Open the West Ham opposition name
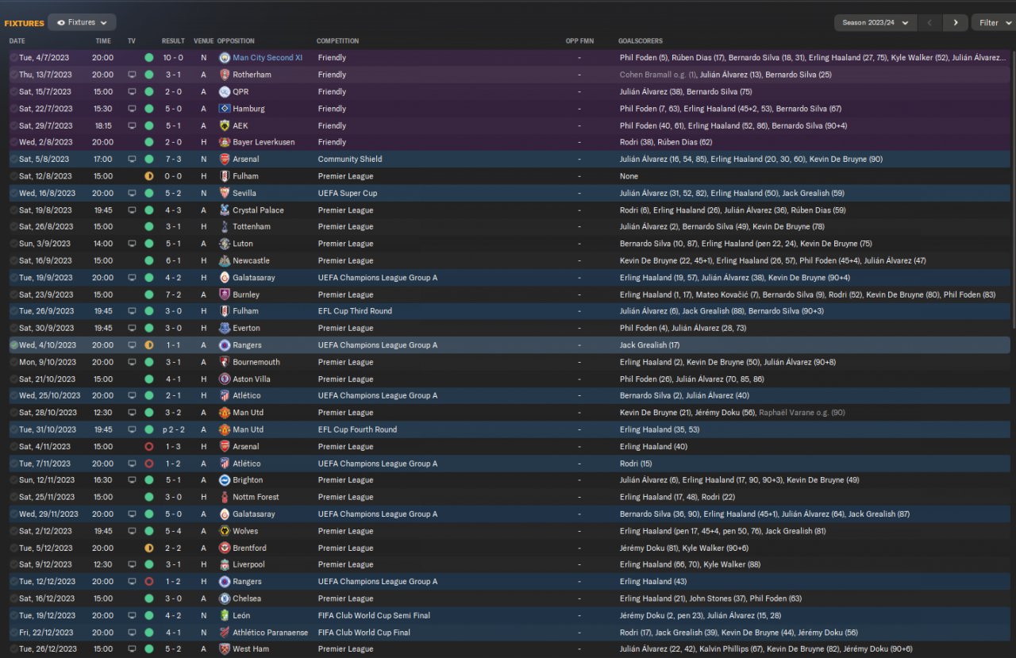Viewport: 1016px width, 658px height. [x=251, y=649]
